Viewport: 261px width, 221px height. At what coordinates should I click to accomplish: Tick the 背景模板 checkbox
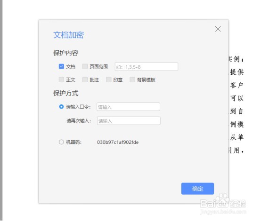coord(132,79)
